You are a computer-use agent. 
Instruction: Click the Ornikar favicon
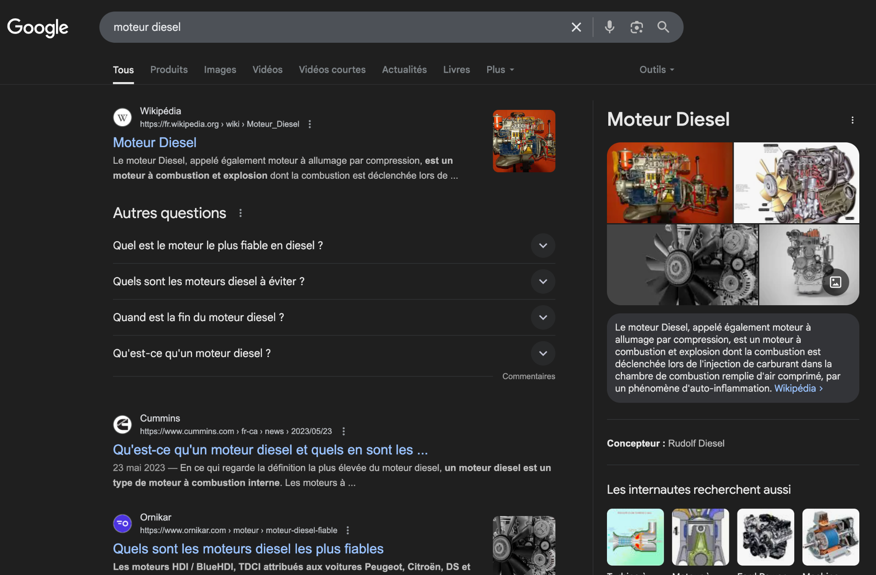pos(122,524)
